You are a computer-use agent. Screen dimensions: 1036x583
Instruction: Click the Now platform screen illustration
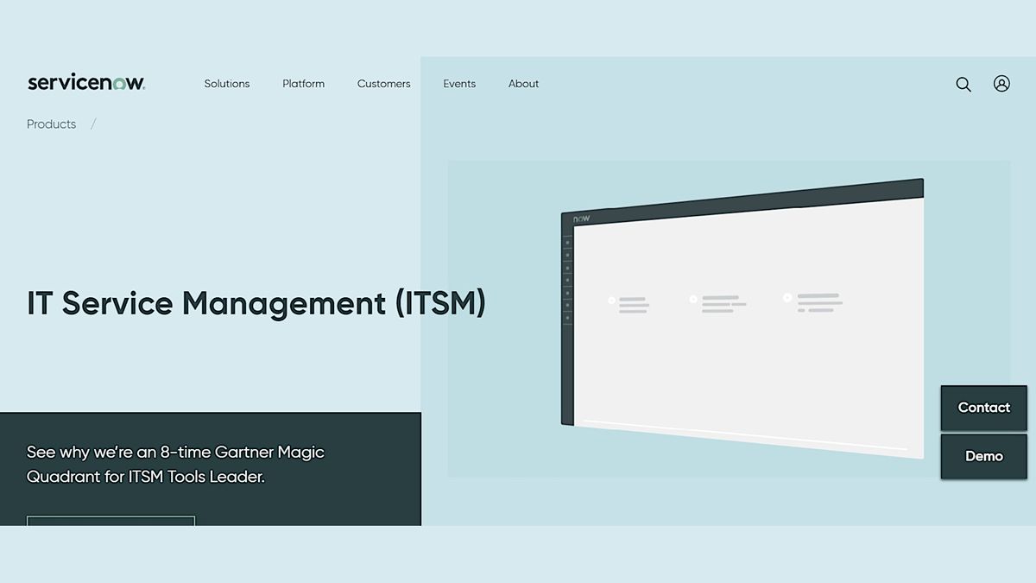tap(742, 319)
